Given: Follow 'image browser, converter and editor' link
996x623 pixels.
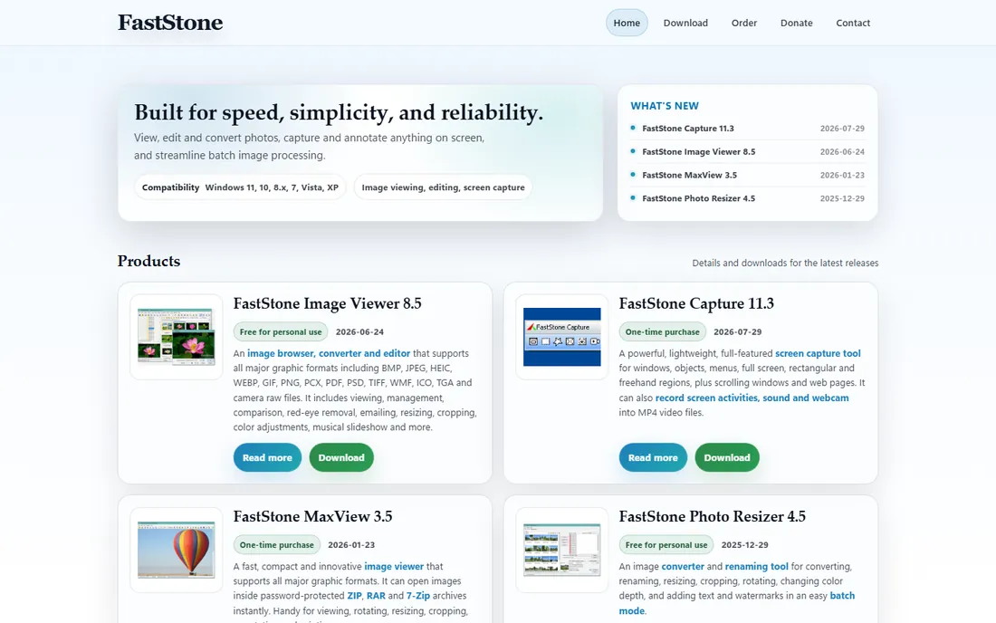Looking at the screenshot, I should pos(329,353).
